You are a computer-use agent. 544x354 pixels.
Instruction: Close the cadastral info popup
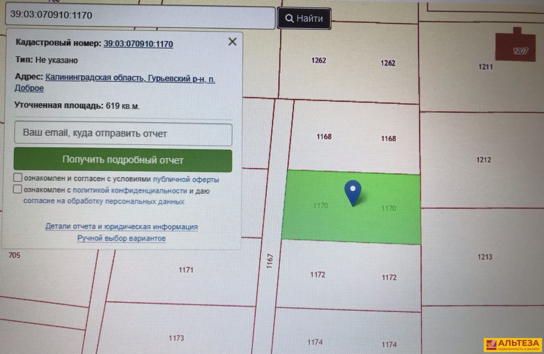[x=232, y=42]
